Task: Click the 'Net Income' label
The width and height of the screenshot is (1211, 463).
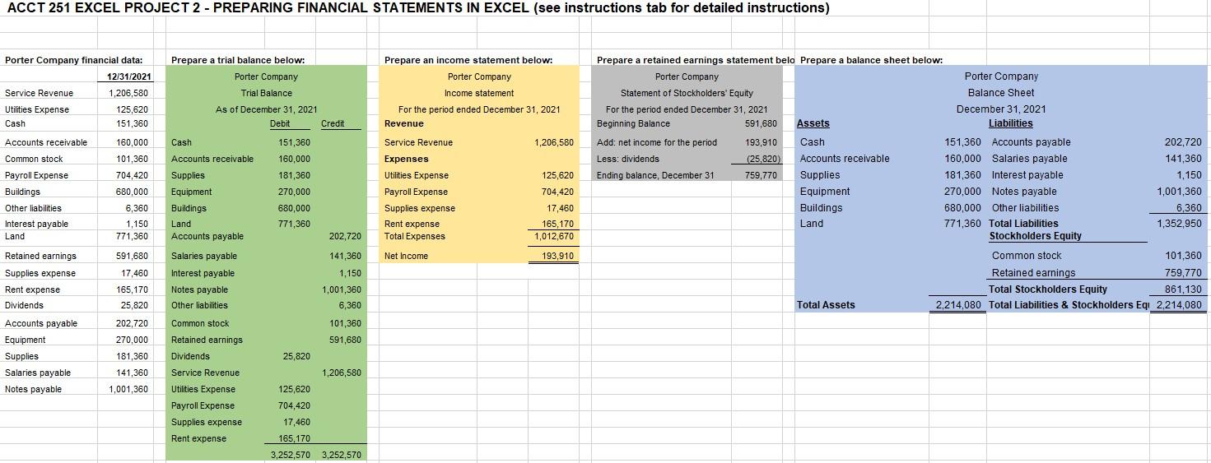Action: pos(407,256)
